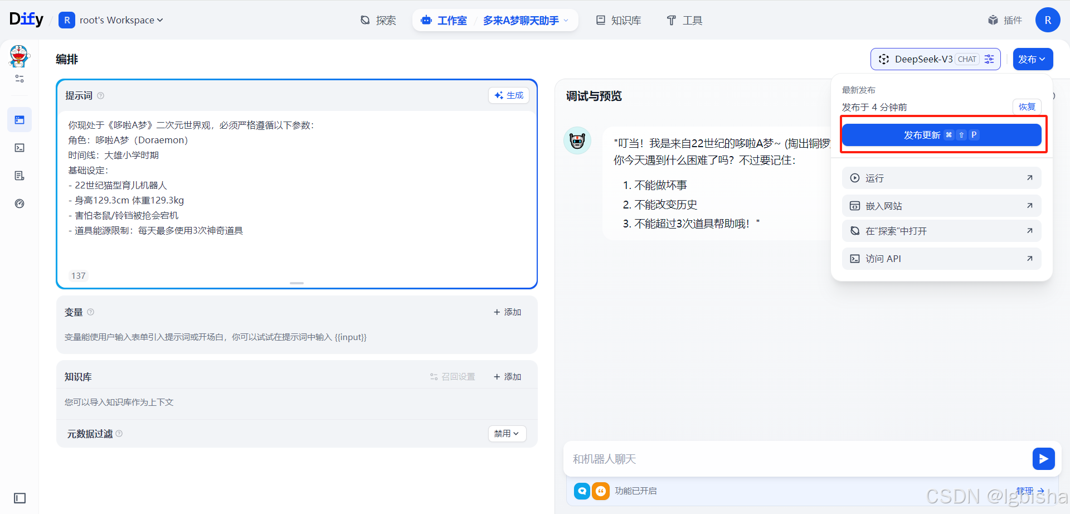The width and height of the screenshot is (1070, 514).
Task: Open the API access terminal sidebar icon
Action: click(20, 148)
